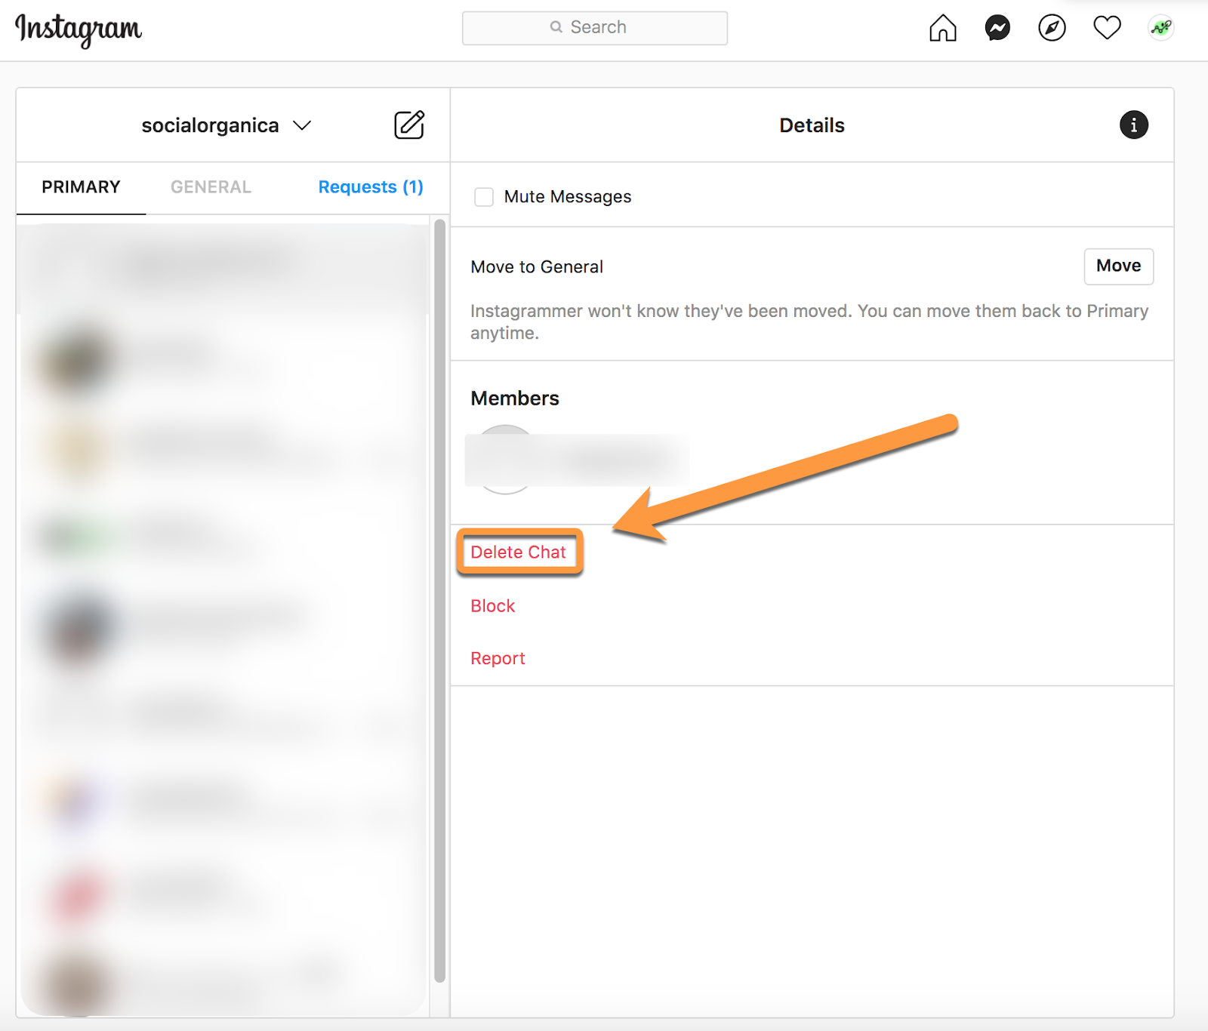1208x1031 pixels.
Task: Compose a new message with pencil icon
Action: (409, 125)
